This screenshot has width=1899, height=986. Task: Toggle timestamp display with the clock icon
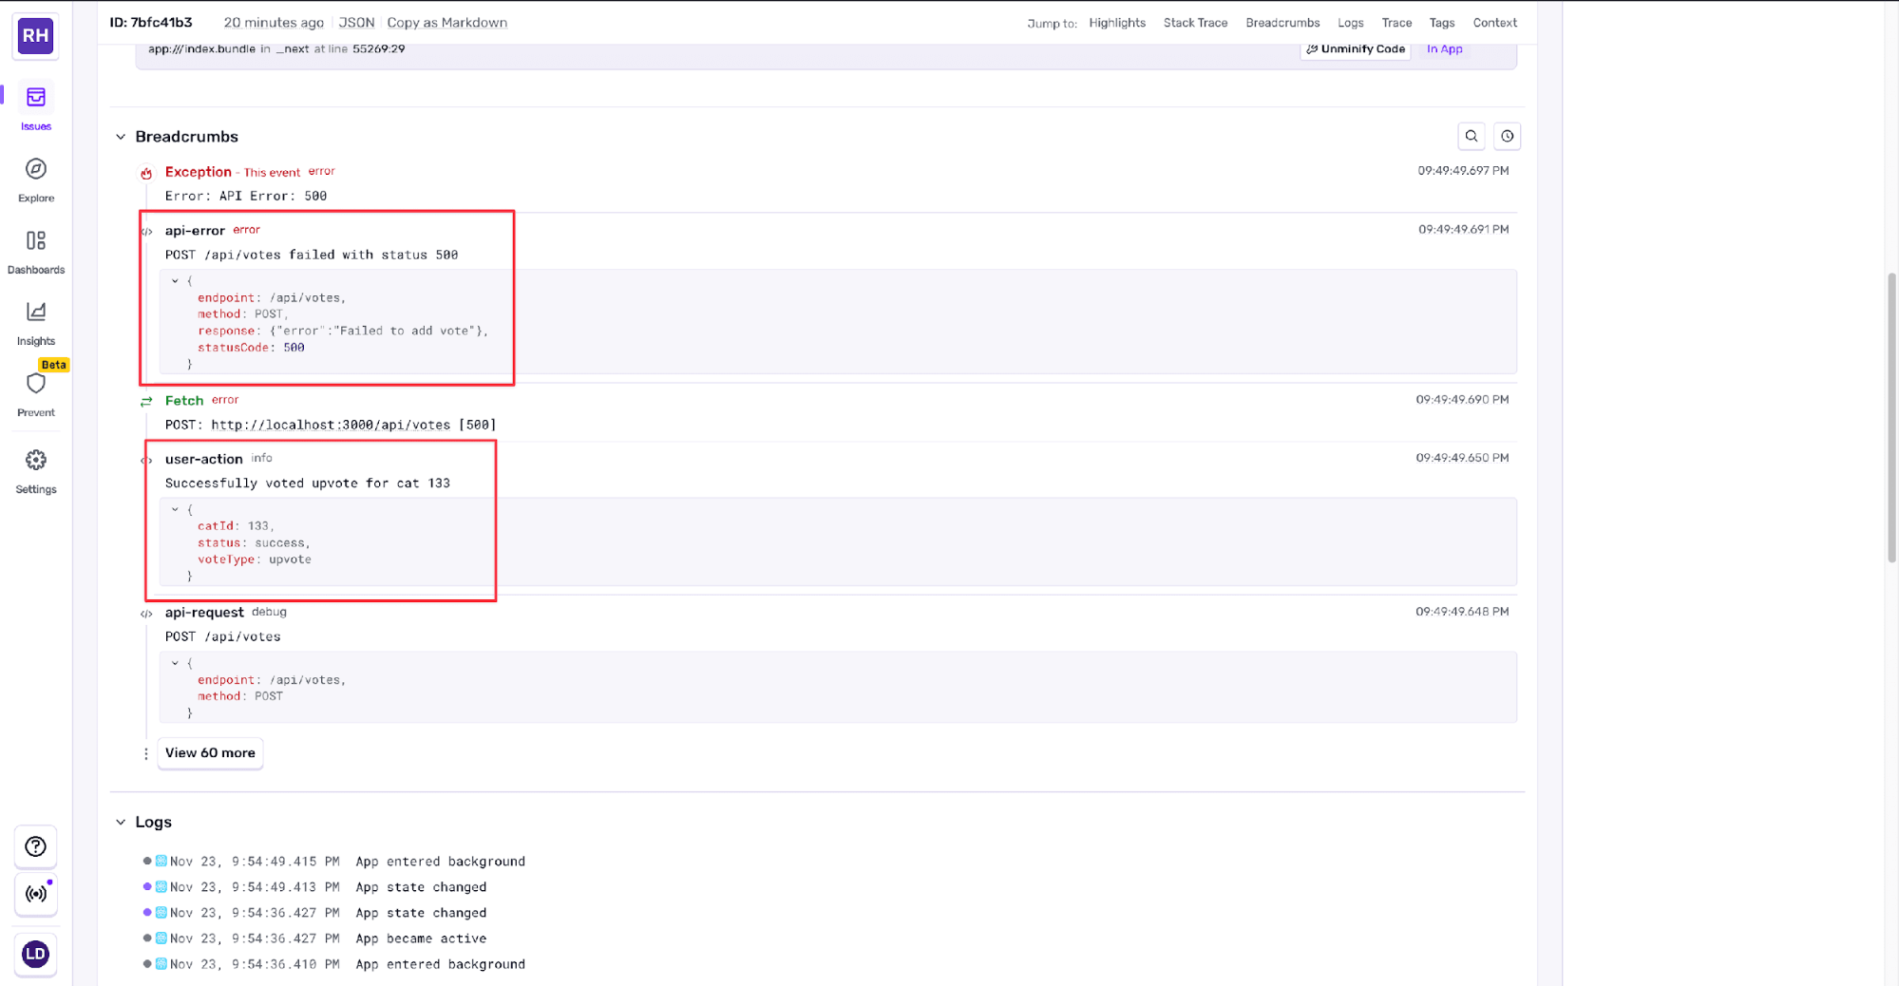pyautogui.click(x=1507, y=136)
